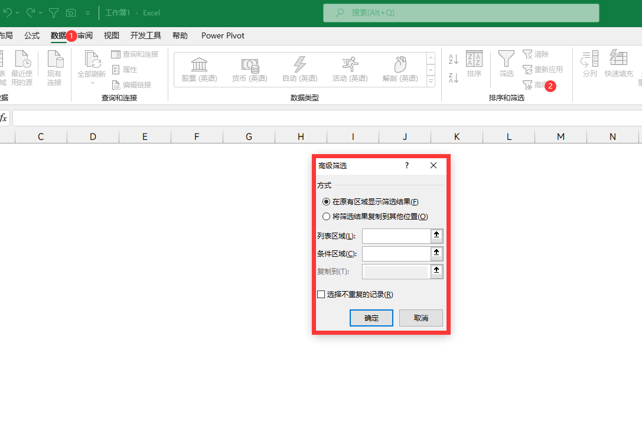This screenshot has height=444, width=642.
Task: Click the Filter (筛选) funnel icon
Action: [x=506, y=59]
